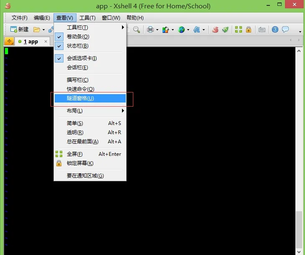This screenshot has height=255, width=305.
Task: Choose 全屏(F) Alt+Enter menu entry
Action: (90, 154)
